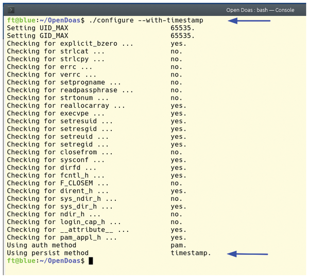Click the terminal icon in the title bar
The width and height of the screenshot is (309, 278).
click(x=11, y=10)
